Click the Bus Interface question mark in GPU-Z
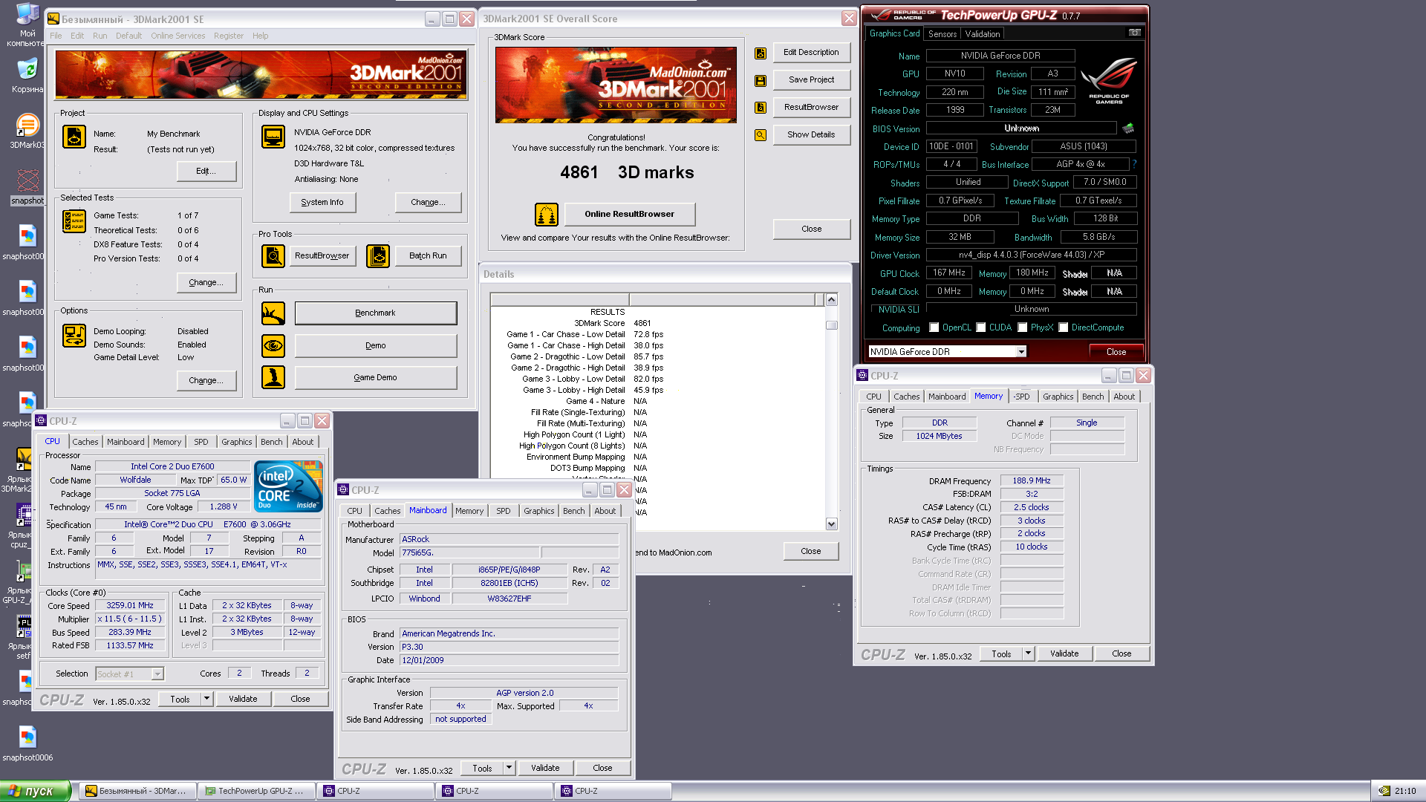Image resolution: width=1426 pixels, height=802 pixels. click(1134, 164)
